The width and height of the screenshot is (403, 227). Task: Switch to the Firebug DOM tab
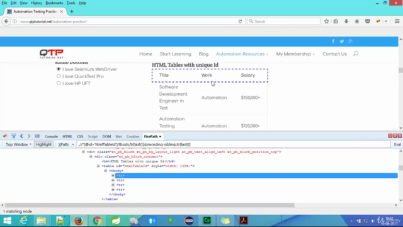pos(106,136)
